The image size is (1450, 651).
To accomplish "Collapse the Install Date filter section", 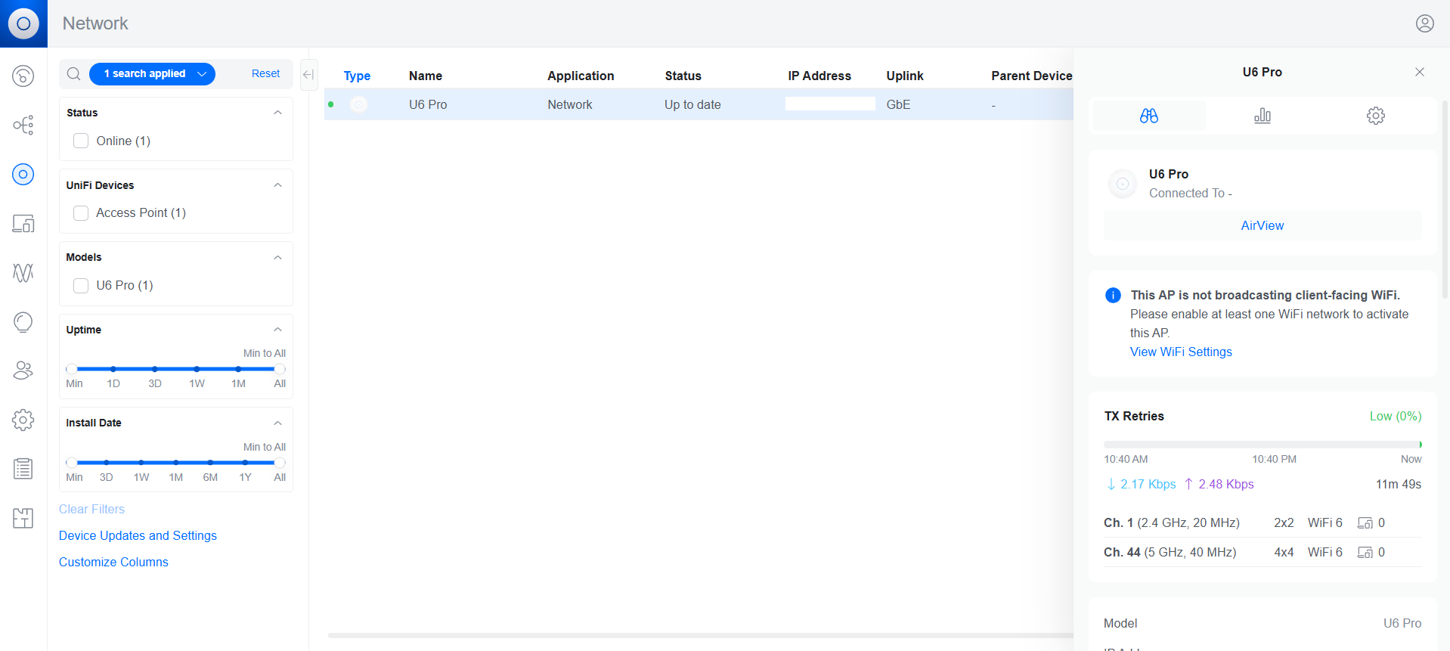I will 277,423.
